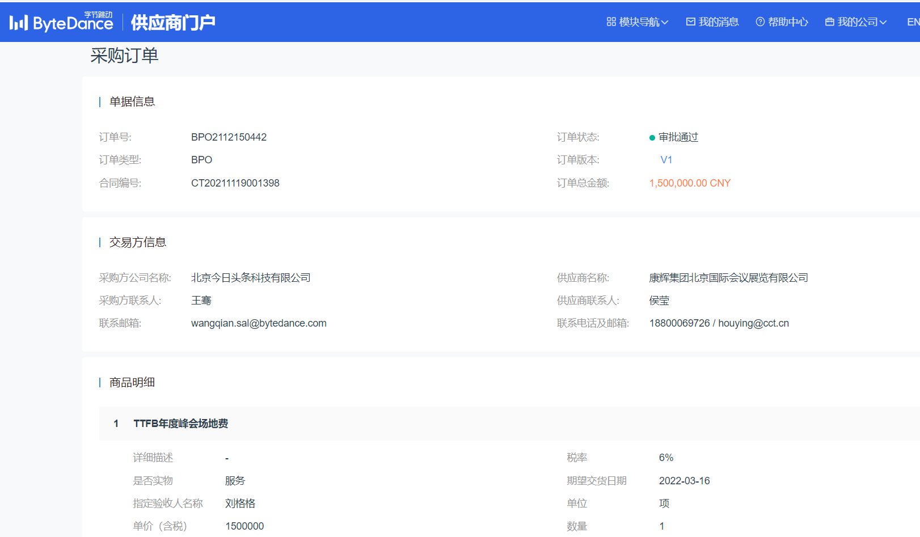Click the envelope icon for 我的消息
920x537 pixels.
pyautogui.click(x=690, y=22)
